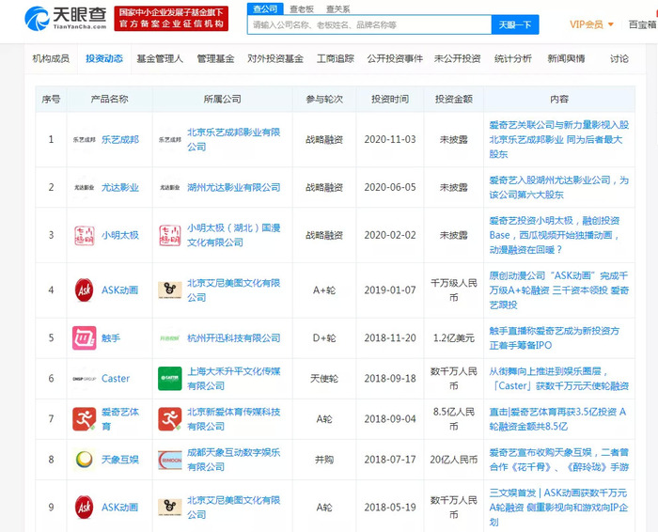Click 爱奇艺体育 running man product logo

click(x=85, y=419)
